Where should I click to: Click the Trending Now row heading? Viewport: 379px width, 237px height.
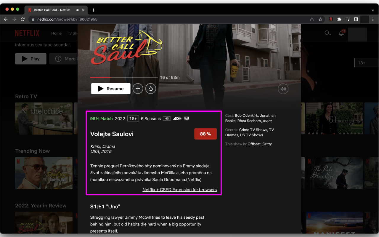pos(33,151)
